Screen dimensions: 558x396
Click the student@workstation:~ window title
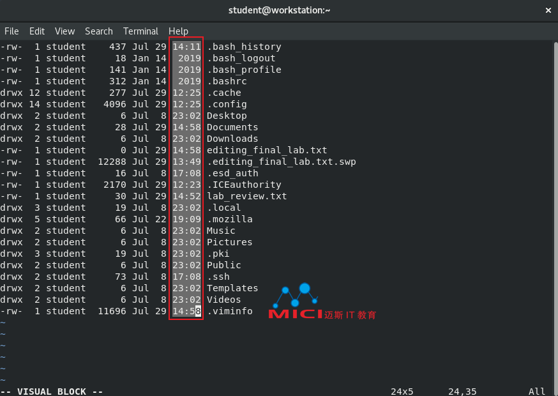coord(280,10)
